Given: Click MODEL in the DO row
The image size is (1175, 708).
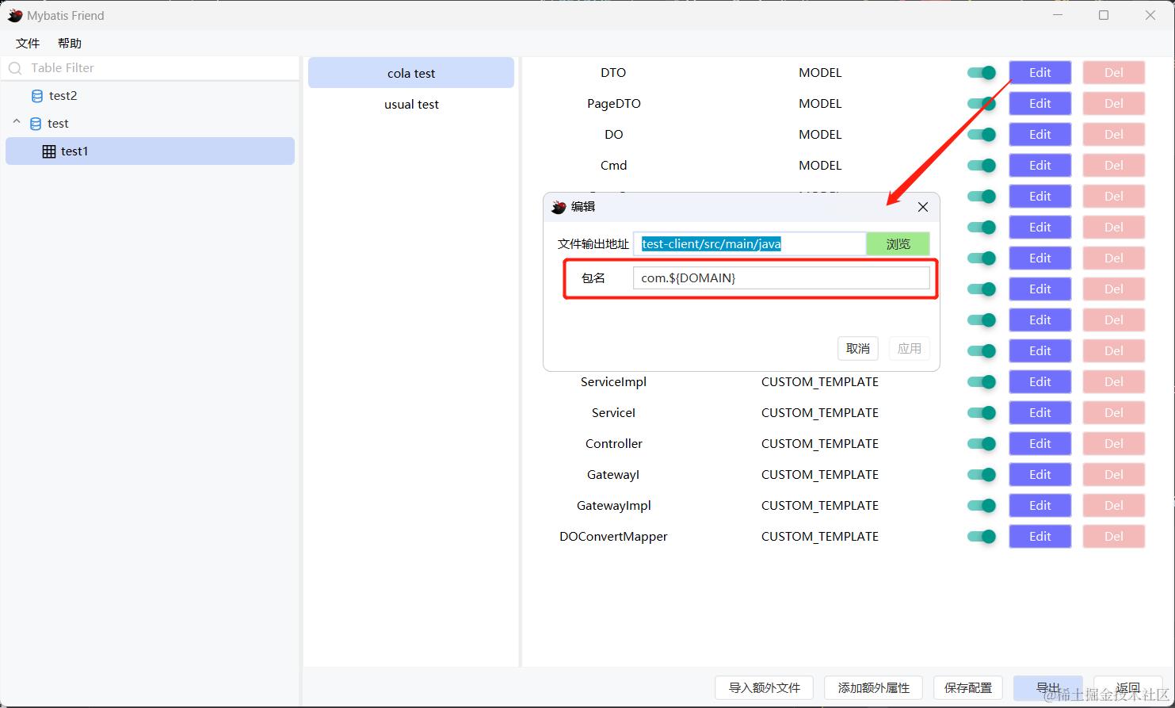Looking at the screenshot, I should (x=820, y=135).
